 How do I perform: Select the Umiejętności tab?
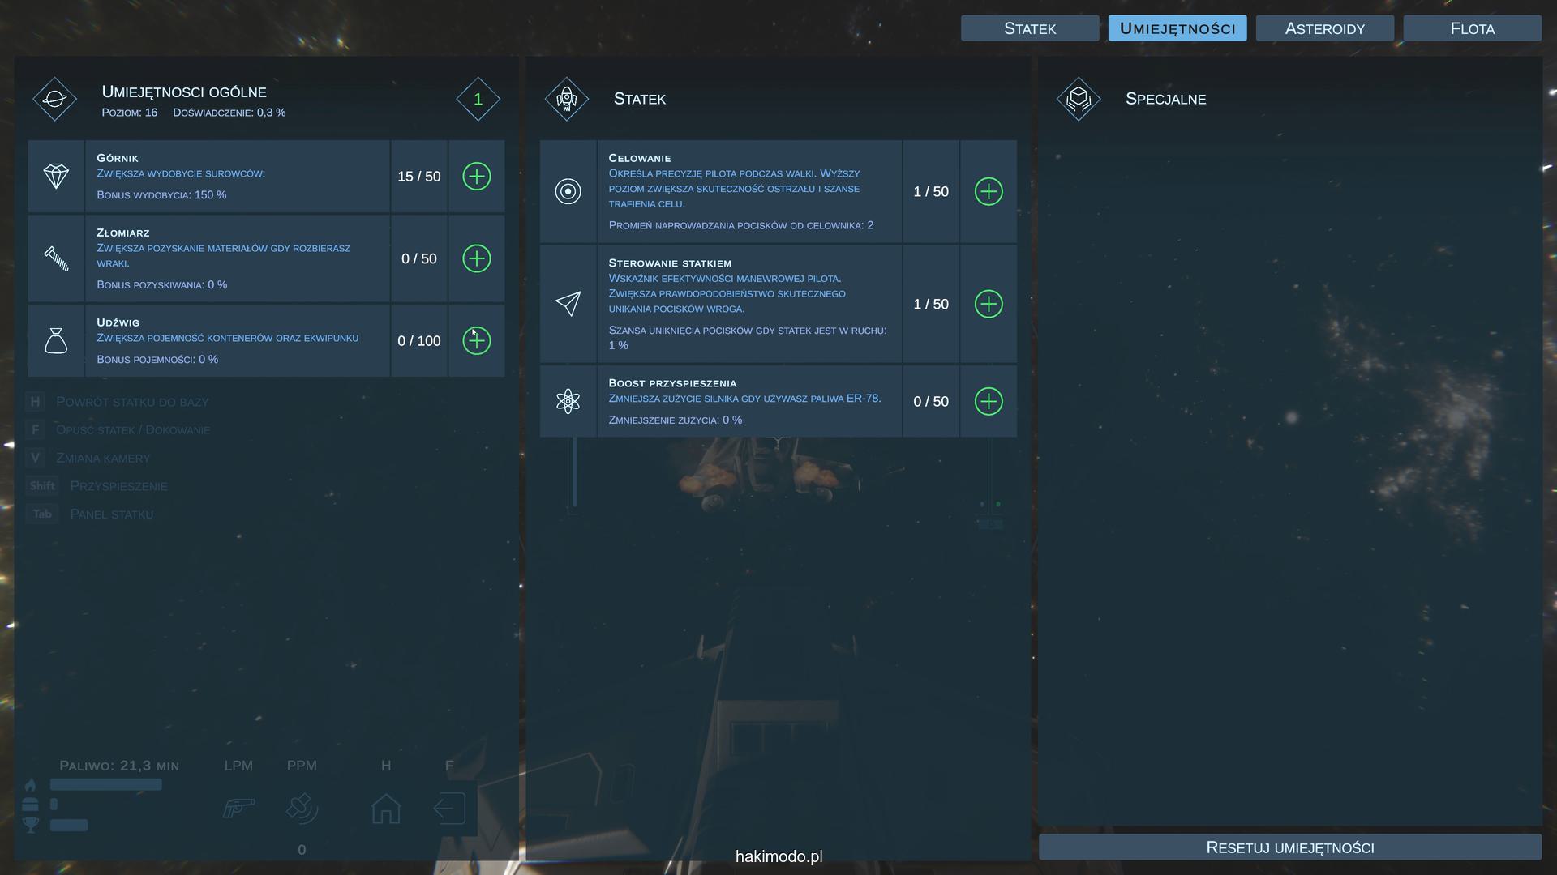point(1177,28)
